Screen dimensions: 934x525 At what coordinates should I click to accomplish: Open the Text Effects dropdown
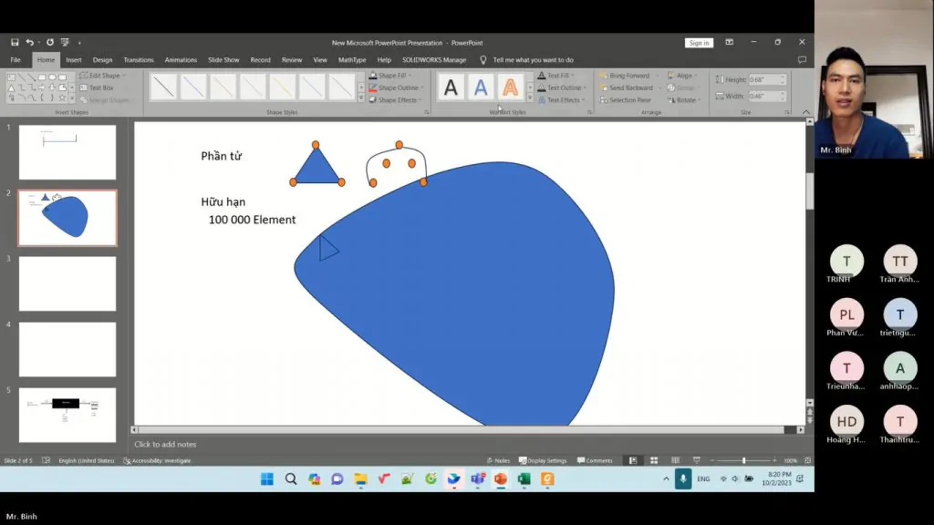point(561,100)
